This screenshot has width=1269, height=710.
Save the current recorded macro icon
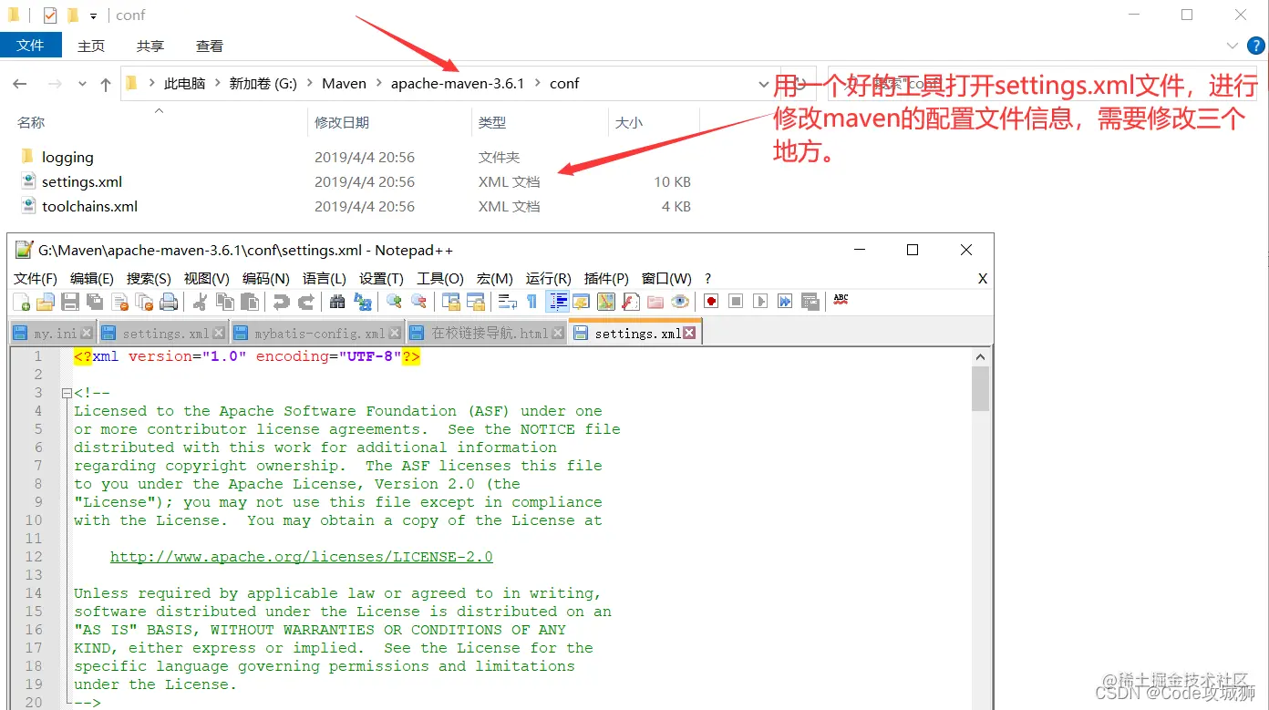[x=810, y=301]
